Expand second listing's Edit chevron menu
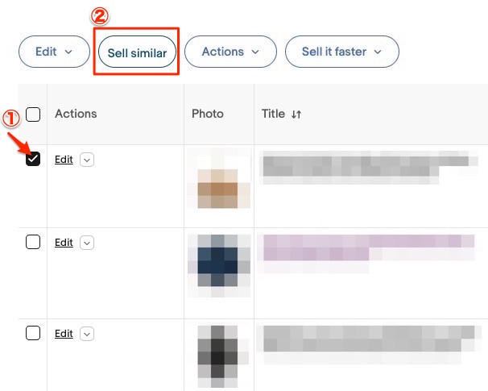 click(87, 242)
